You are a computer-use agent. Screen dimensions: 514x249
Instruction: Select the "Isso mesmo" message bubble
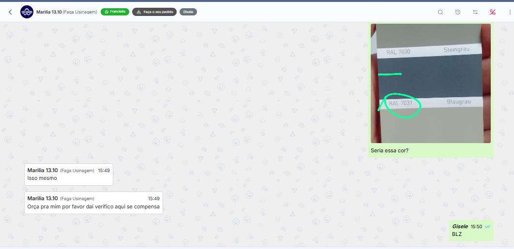[x=68, y=175]
